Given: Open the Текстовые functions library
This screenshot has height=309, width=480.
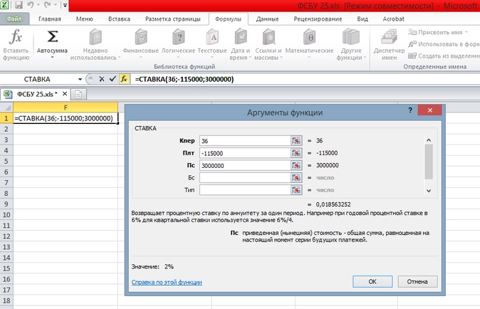Looking at the screenshot, I should [212, 37].
